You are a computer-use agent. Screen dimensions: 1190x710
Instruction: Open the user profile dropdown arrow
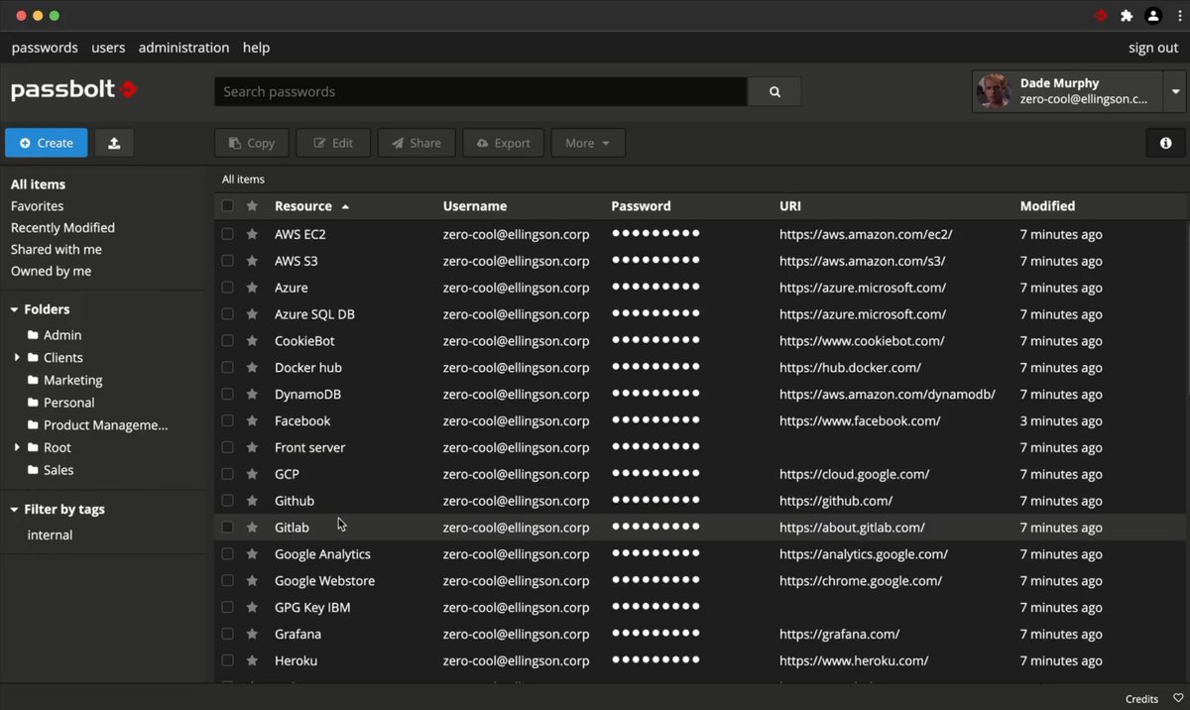point(1175,91)
